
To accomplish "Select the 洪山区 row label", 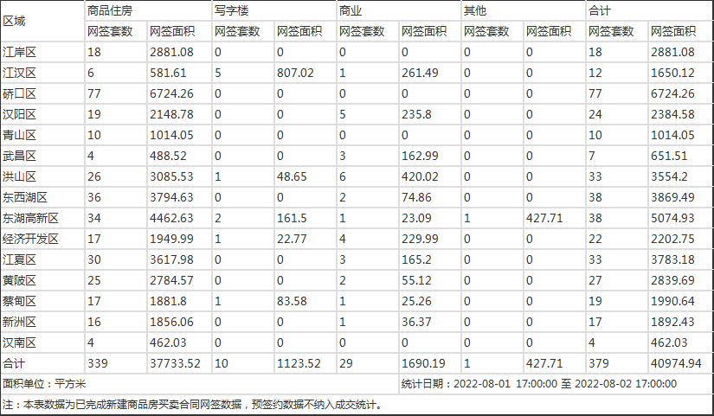I will click(19, 176).
